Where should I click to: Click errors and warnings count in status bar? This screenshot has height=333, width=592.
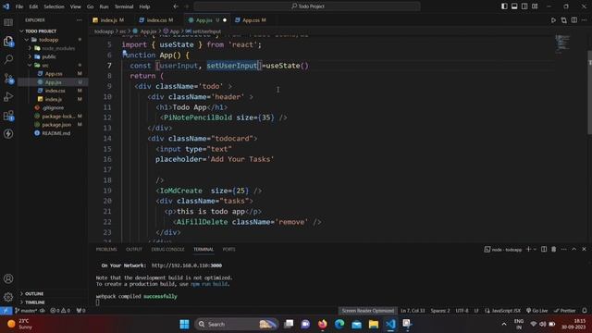(x=60, y=311)
